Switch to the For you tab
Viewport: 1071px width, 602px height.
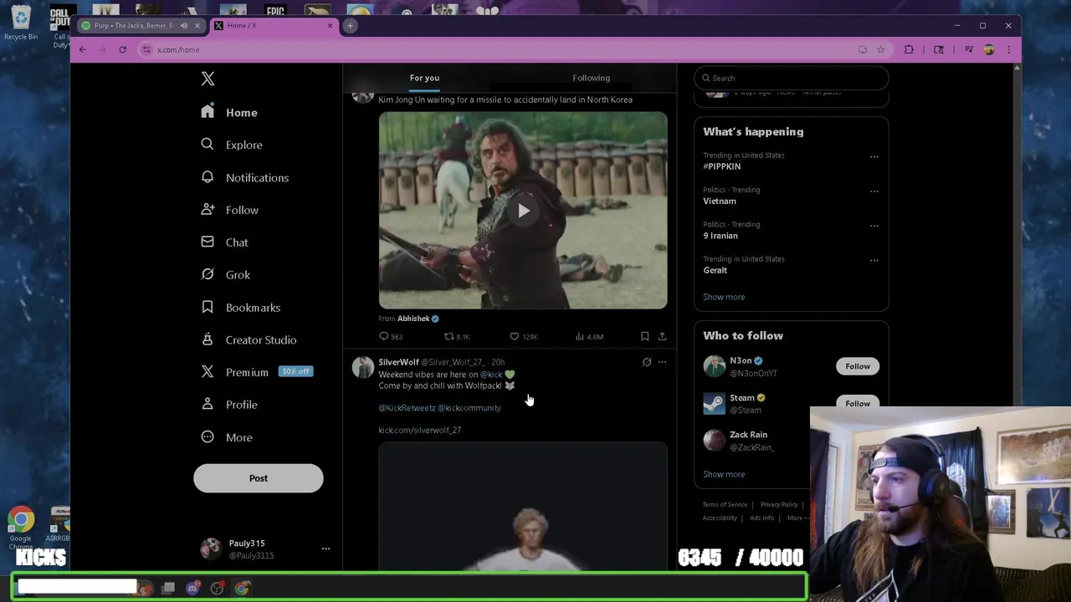(x=424, y=78)
